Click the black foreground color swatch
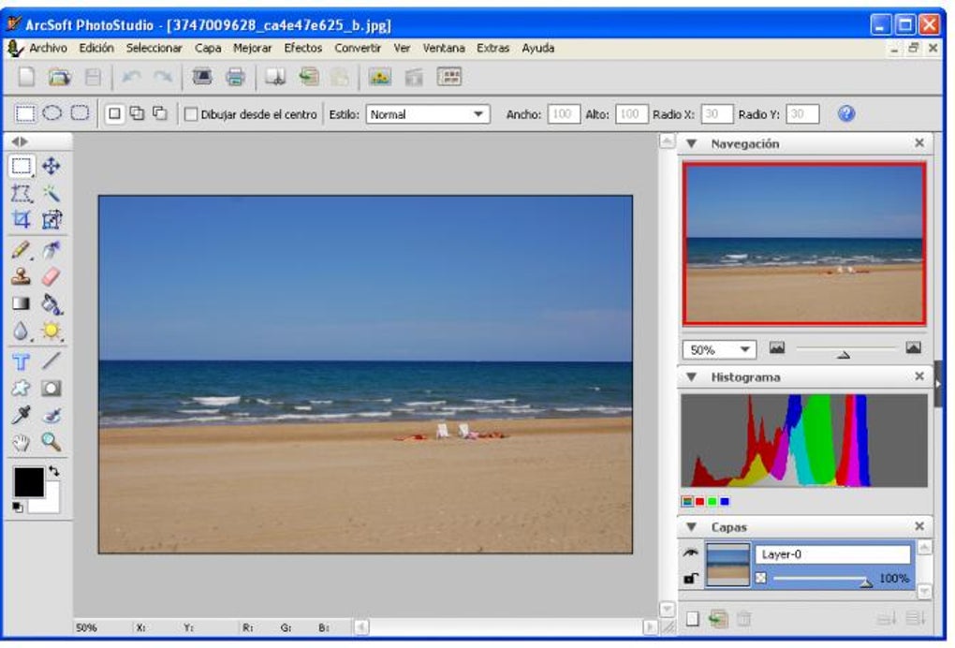The image size is (955, 648). point(28,481)
